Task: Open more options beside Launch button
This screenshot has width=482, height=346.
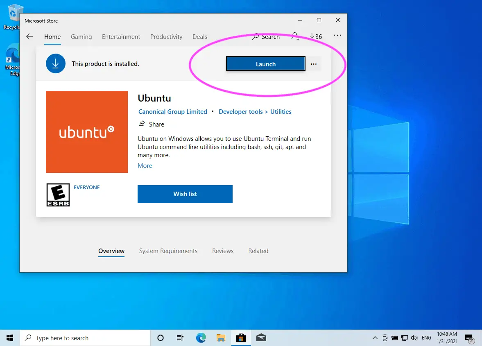Action: pyautogui.click(x=314, y=64)
